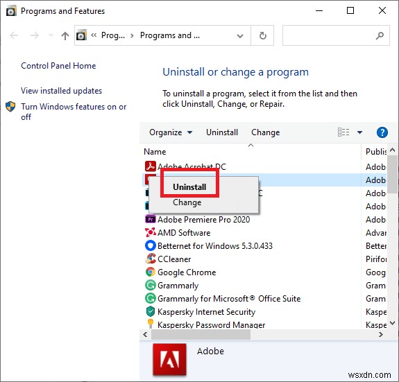Open help with the blue question mark
The height and width of the screenshot is (382, 399).
[x=382, y=132]
